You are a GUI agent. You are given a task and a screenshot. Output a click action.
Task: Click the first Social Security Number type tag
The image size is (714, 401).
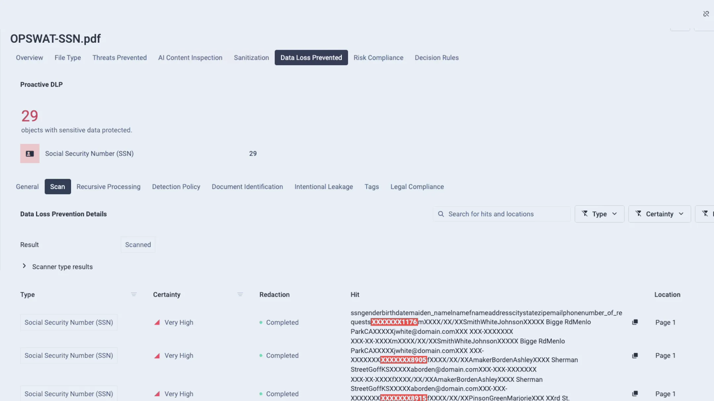(x=69, y=322)
